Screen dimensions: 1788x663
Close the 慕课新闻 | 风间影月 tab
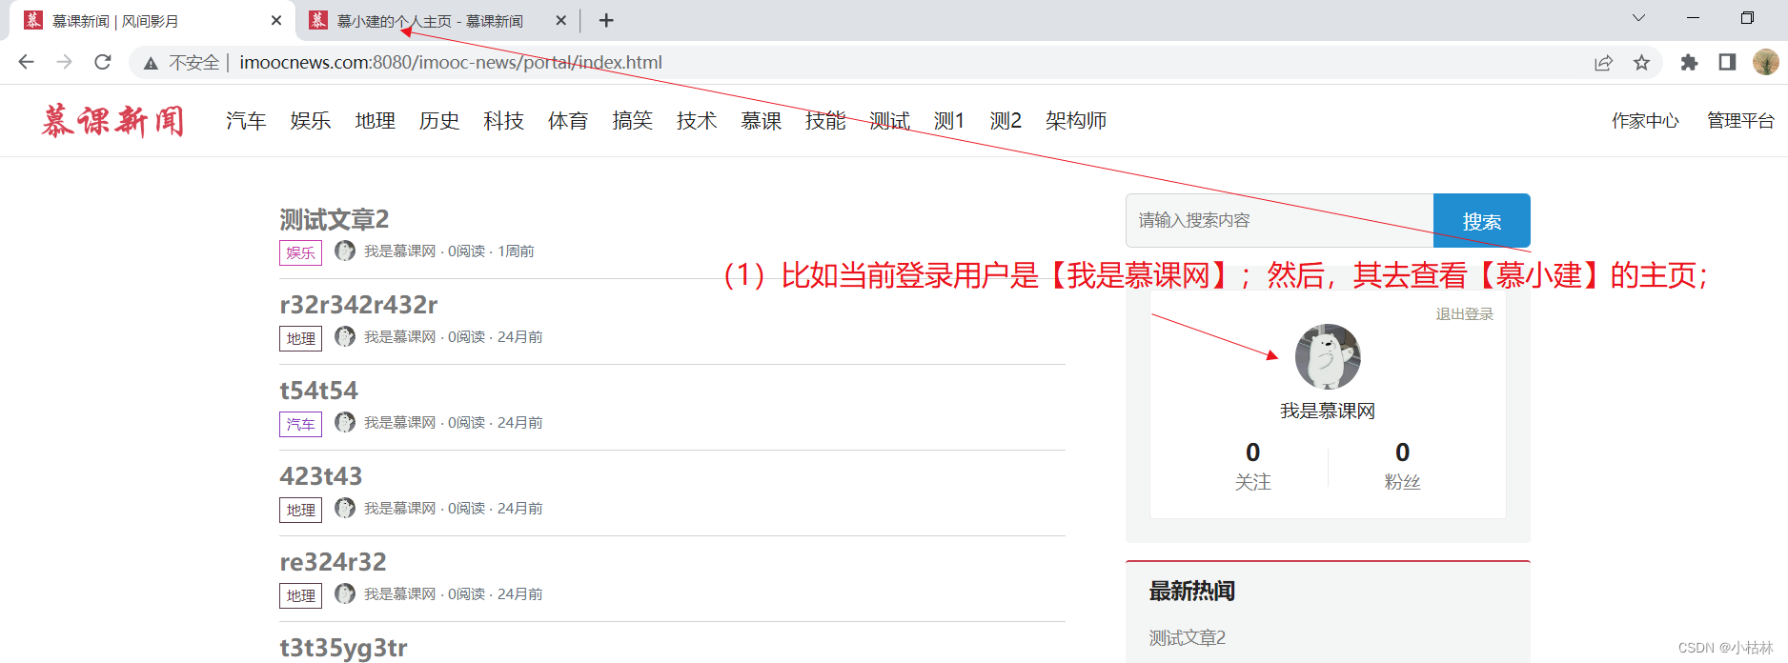click(276, 20)
